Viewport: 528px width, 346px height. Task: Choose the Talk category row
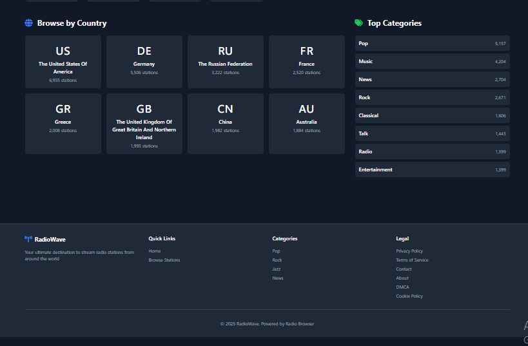click(x=432, y=133)
